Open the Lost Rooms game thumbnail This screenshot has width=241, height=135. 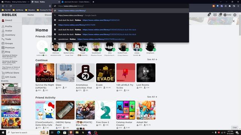point(146,73)
